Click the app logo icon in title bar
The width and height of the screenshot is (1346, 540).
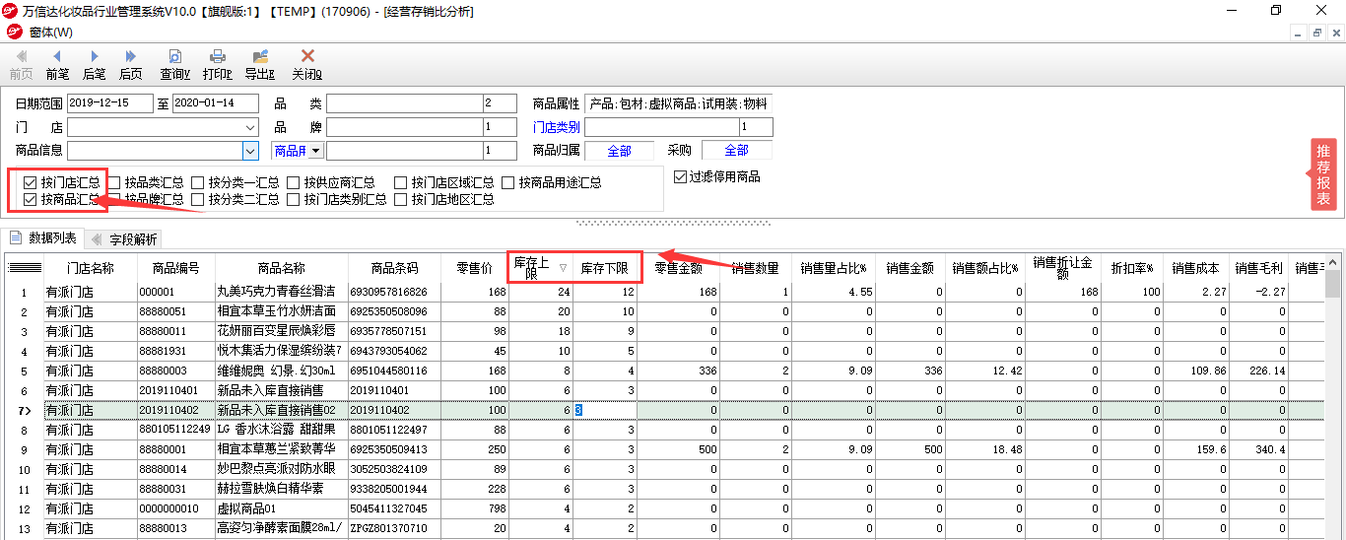pyautogui.click(x=11, y=11)
